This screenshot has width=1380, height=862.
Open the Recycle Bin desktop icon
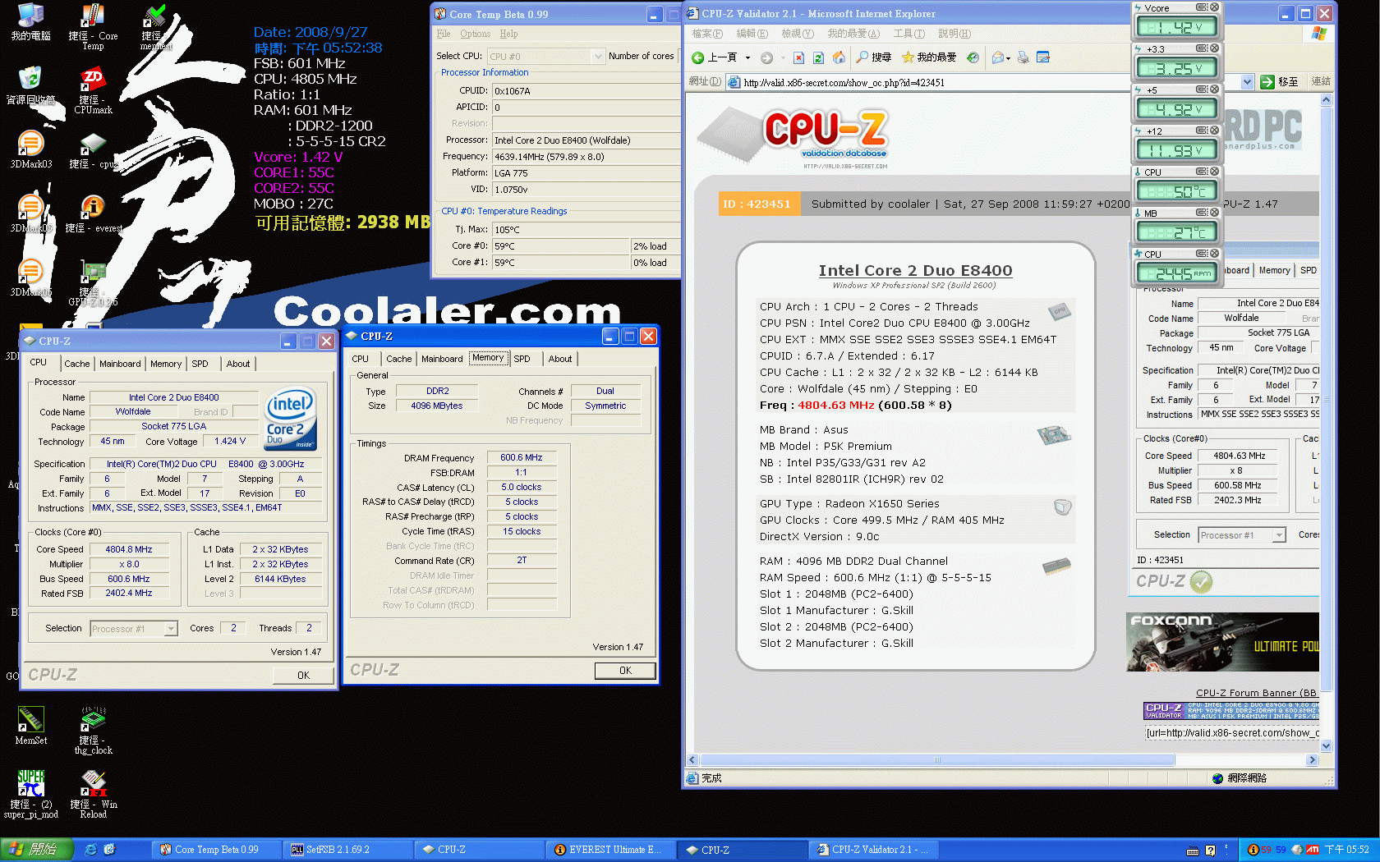(30, 86)
